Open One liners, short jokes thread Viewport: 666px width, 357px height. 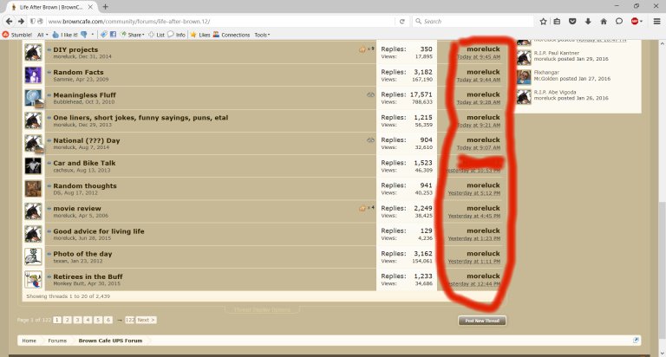[x=140, y=118]
